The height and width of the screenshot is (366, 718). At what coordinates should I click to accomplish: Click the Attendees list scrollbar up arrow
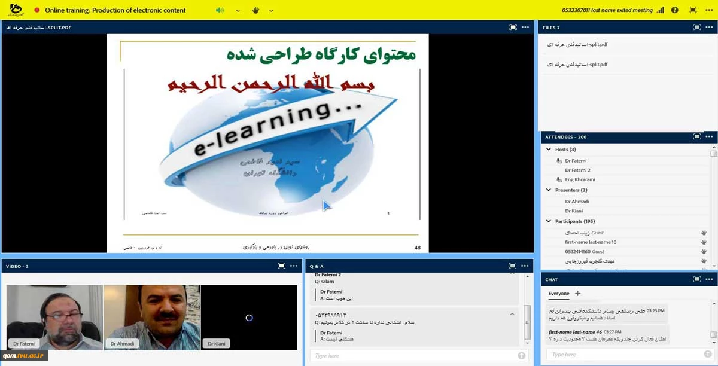pyautogui.click(x=713, y=146)
